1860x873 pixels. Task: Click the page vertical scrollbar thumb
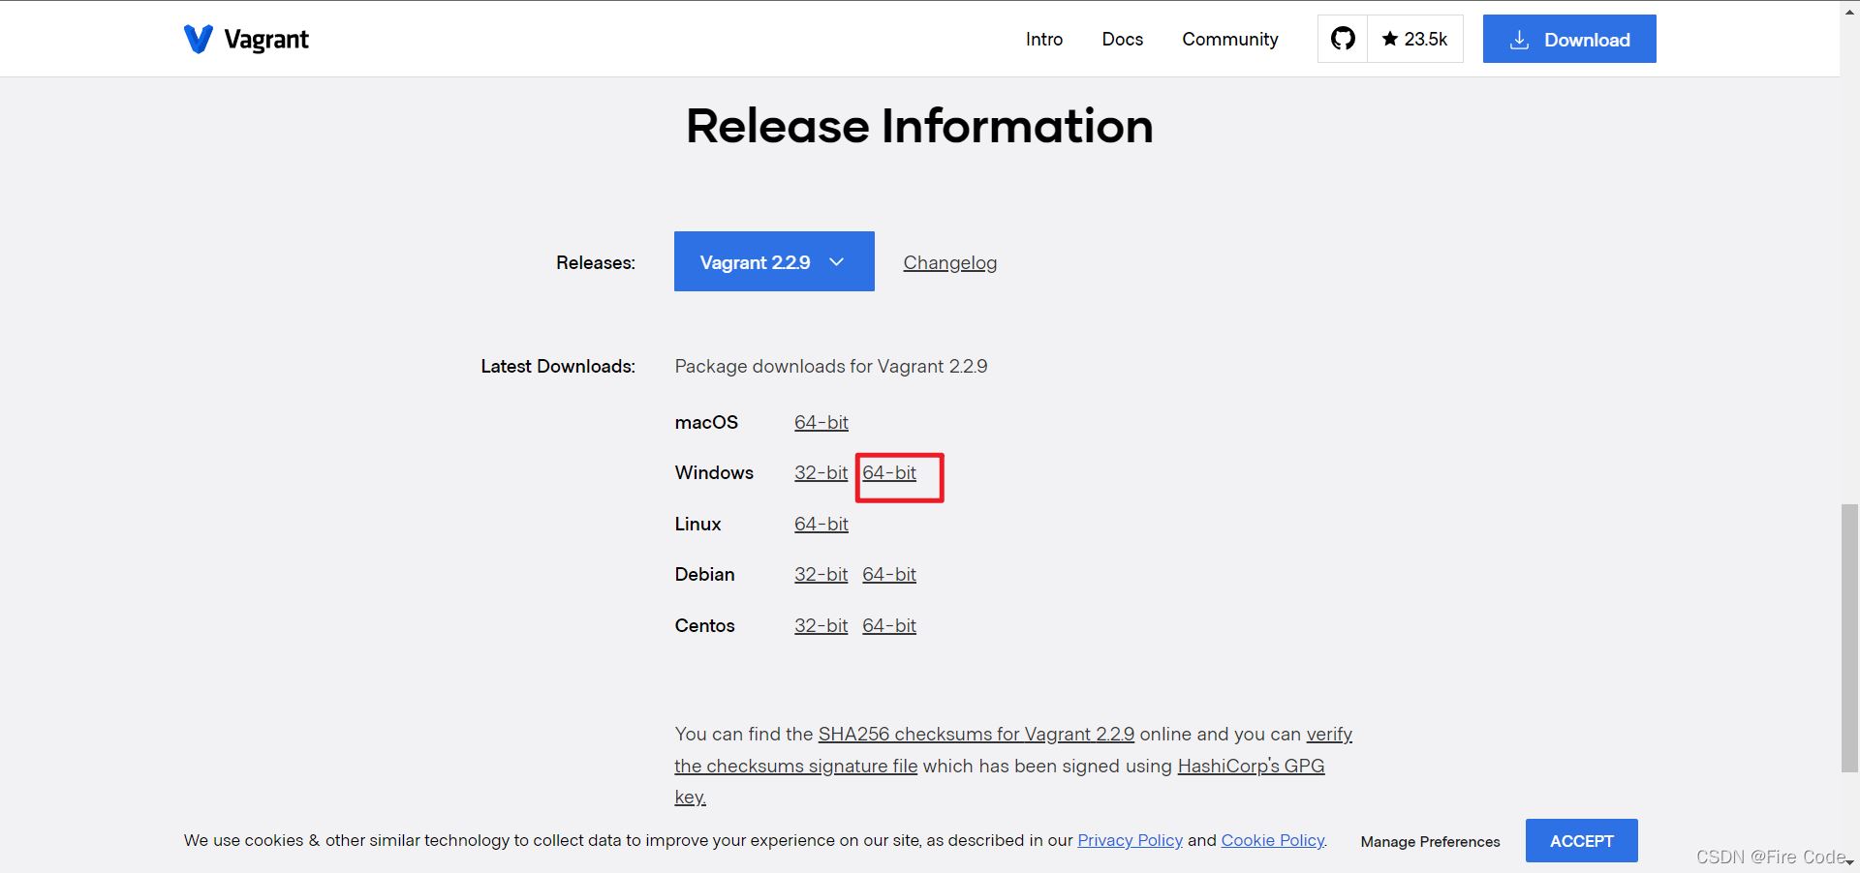coord(1849,638)
